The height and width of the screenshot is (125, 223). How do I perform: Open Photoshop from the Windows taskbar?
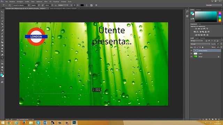tap(74, 123)
